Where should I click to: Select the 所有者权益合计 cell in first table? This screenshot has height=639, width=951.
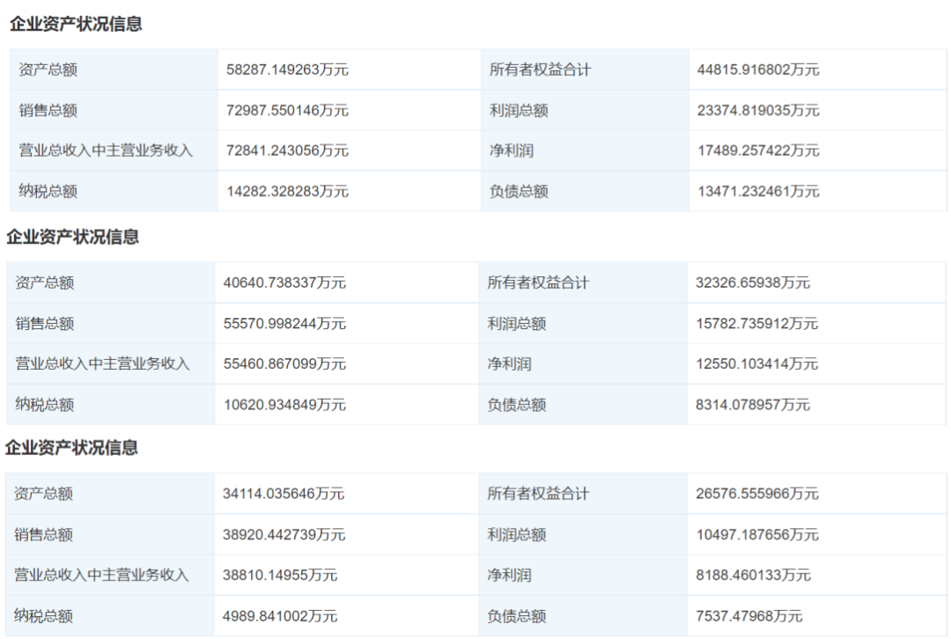(537, 69)
